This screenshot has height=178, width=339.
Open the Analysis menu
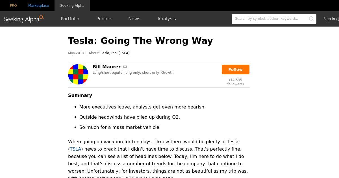coord(167,19)
